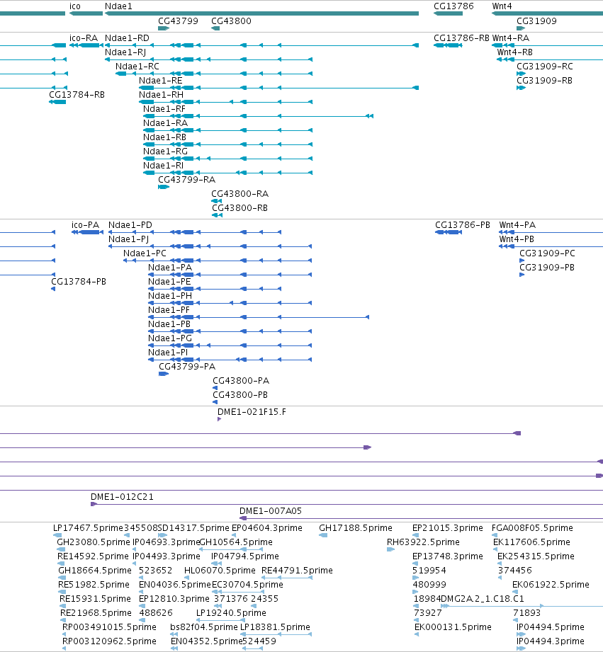Click the CG13786 gene label
The image size is (603, 652).
pos(453,6)
